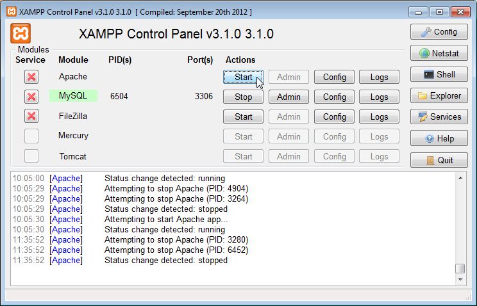Click the PID(s) column header

[120, 60]
